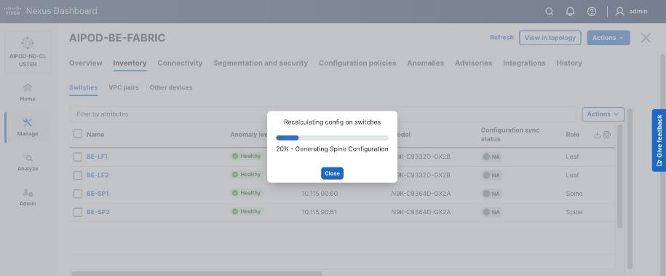The height and width of the screenshot is (276, 666).
Task: Click the Give feedback side tab
Action: pos(659,141)
